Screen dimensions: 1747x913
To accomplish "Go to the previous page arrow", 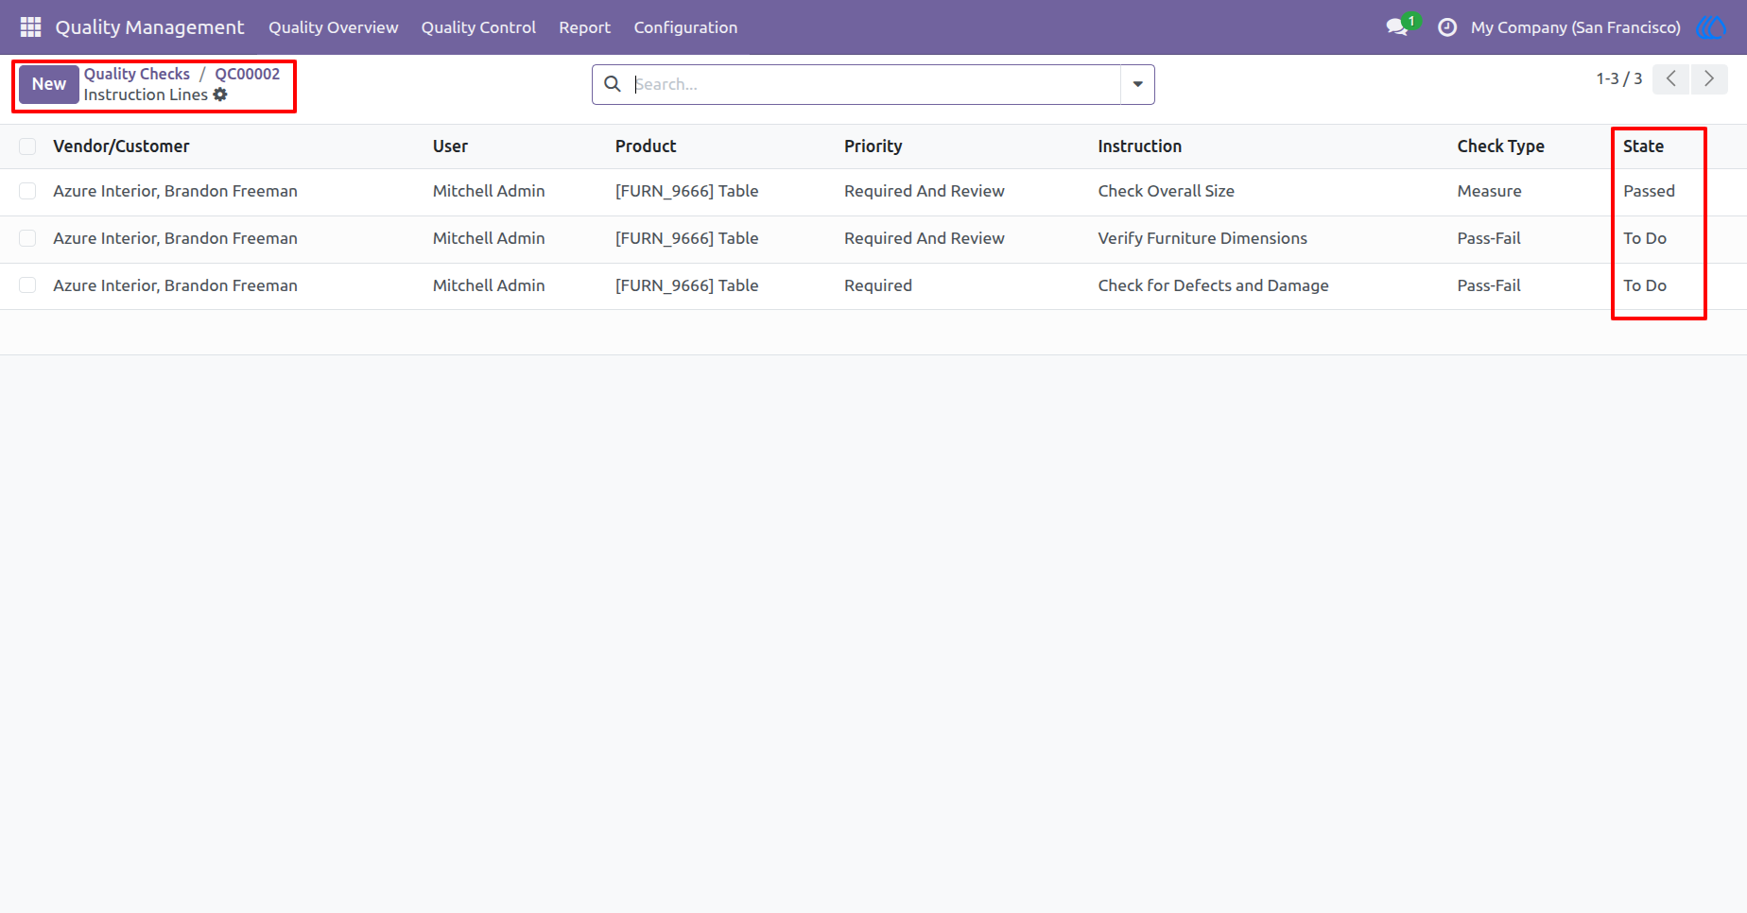I will (1671, 78).
